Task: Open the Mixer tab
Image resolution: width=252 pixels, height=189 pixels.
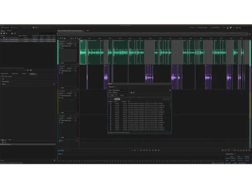Action: coord(88,31)
